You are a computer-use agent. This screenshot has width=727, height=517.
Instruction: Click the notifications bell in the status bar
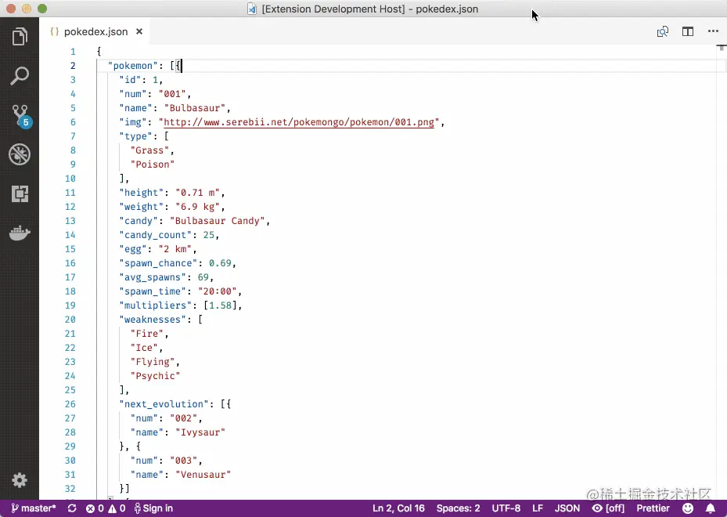pyautogui.click(x=711, y=508)
